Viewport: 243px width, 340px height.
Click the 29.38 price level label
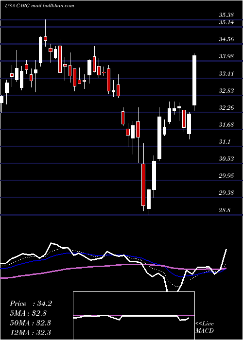[x=226, y=193]
